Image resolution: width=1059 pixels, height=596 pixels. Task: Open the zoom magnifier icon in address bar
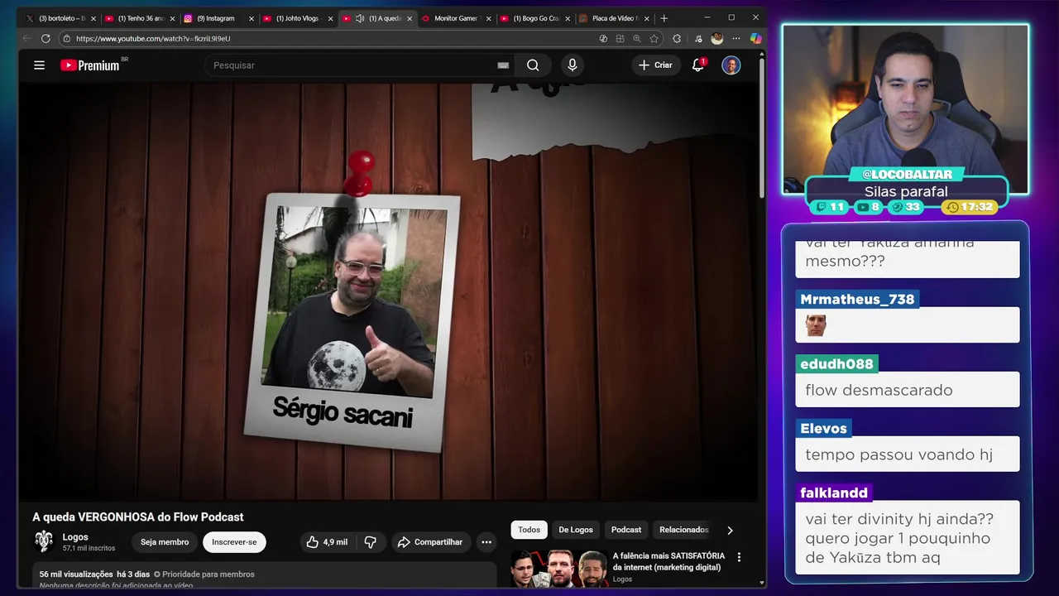tap(636, 38)
